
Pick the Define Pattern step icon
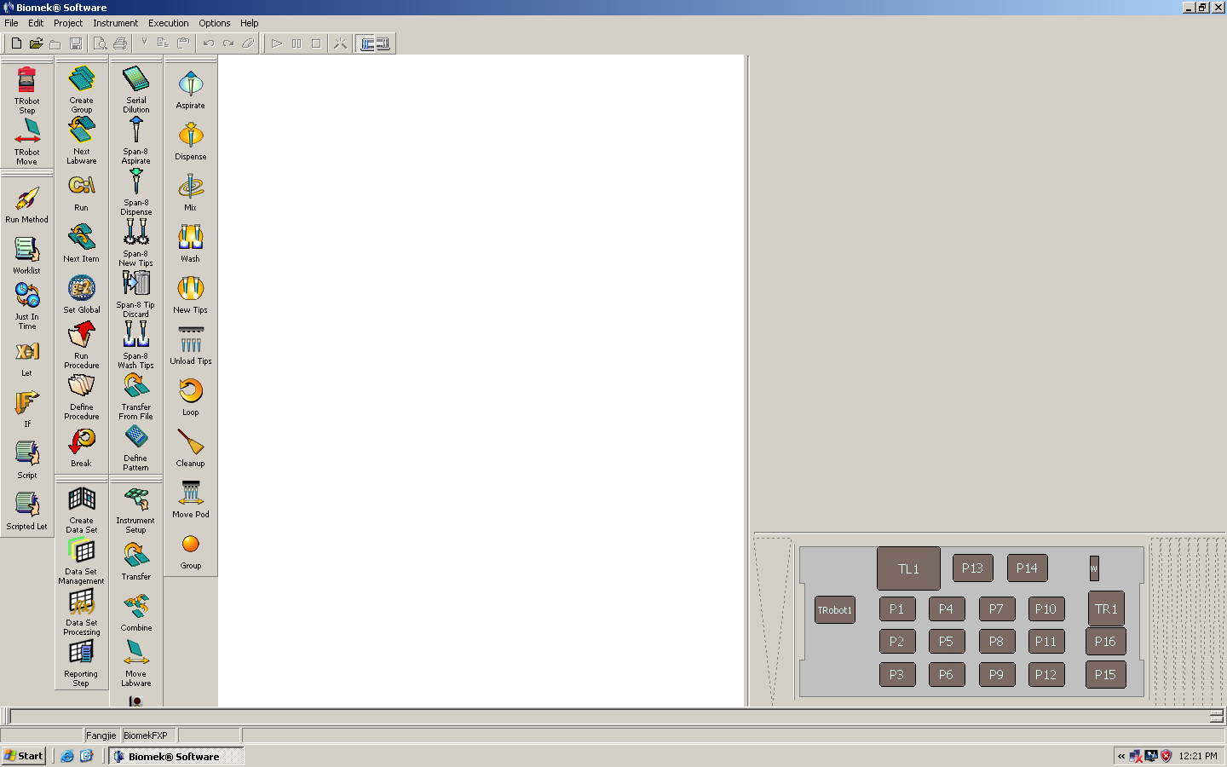(x=135, y=447)
